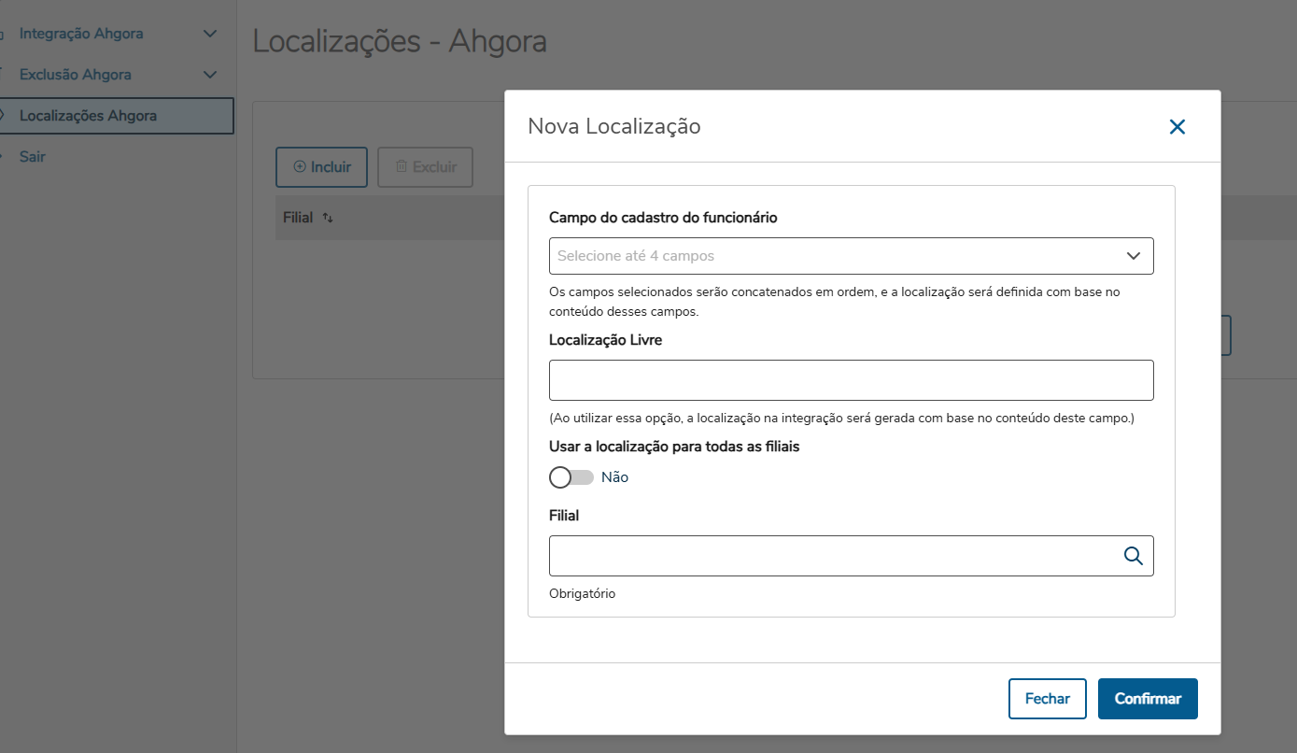Image resolution: width=1297 pixels, height=753 pixels.
Task: Click Sair in the sidebar menu
Action: tap(33, 157)
